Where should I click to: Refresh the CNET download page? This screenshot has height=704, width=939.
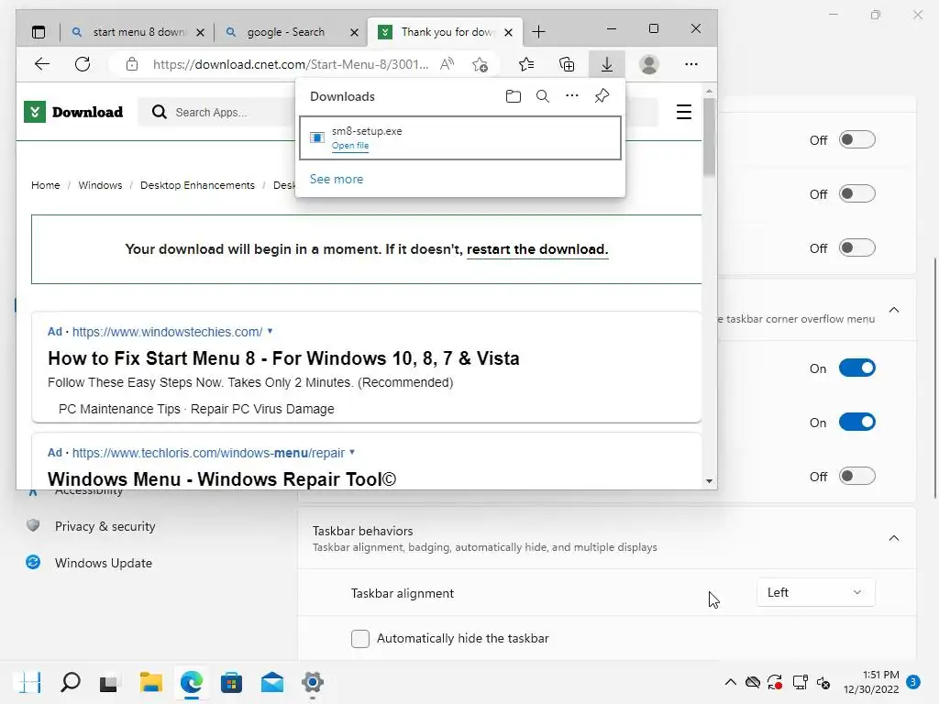[83, 64]
